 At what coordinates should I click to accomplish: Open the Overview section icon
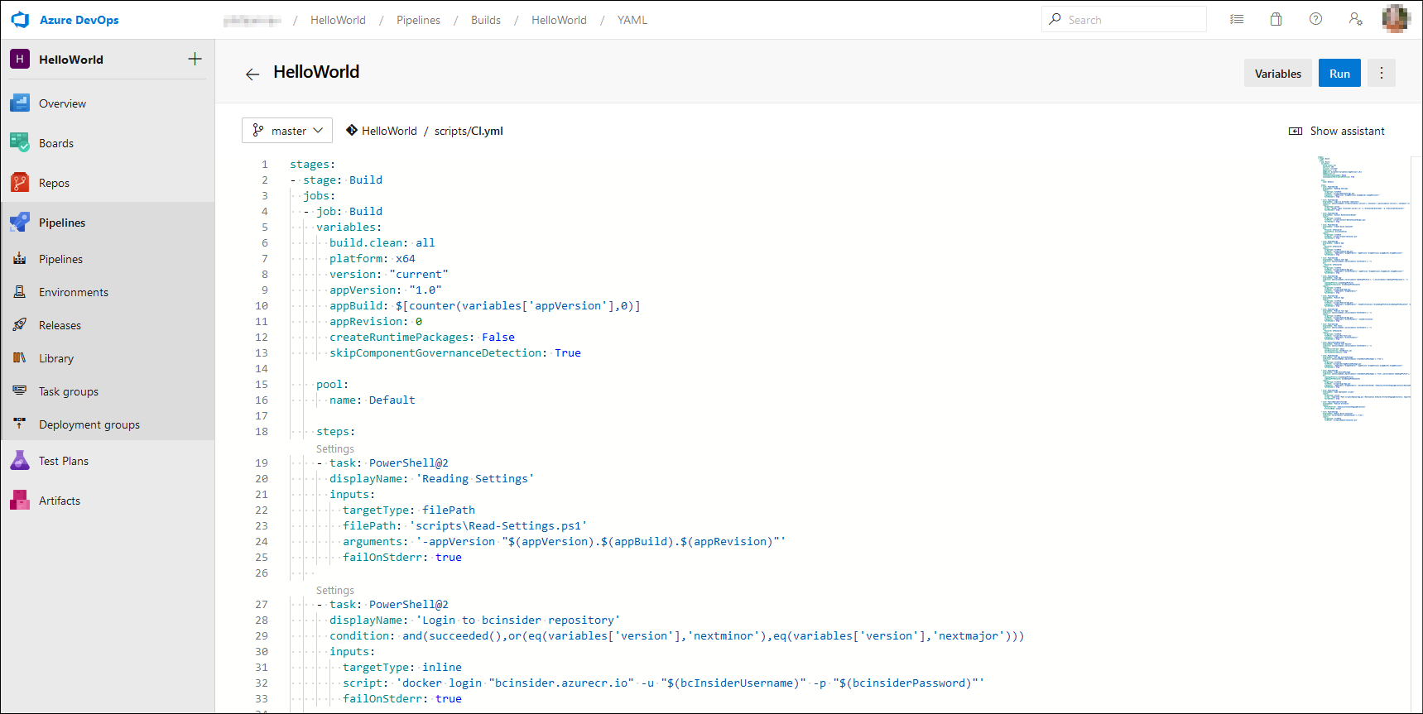coord(20,103)
